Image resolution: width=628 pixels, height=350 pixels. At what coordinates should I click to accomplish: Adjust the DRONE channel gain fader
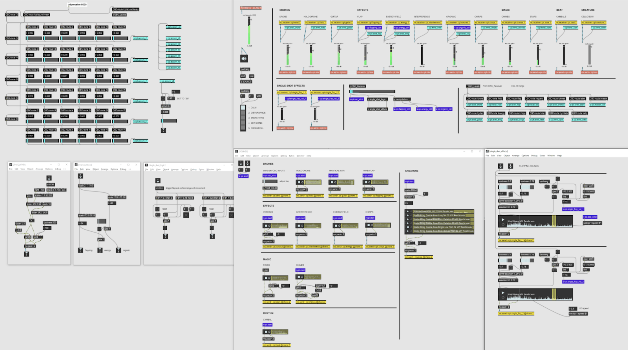[x=288, y=55]
